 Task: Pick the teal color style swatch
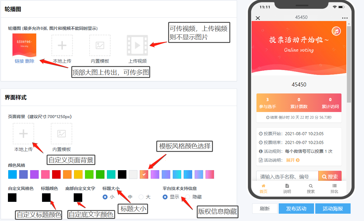[111, 174]
